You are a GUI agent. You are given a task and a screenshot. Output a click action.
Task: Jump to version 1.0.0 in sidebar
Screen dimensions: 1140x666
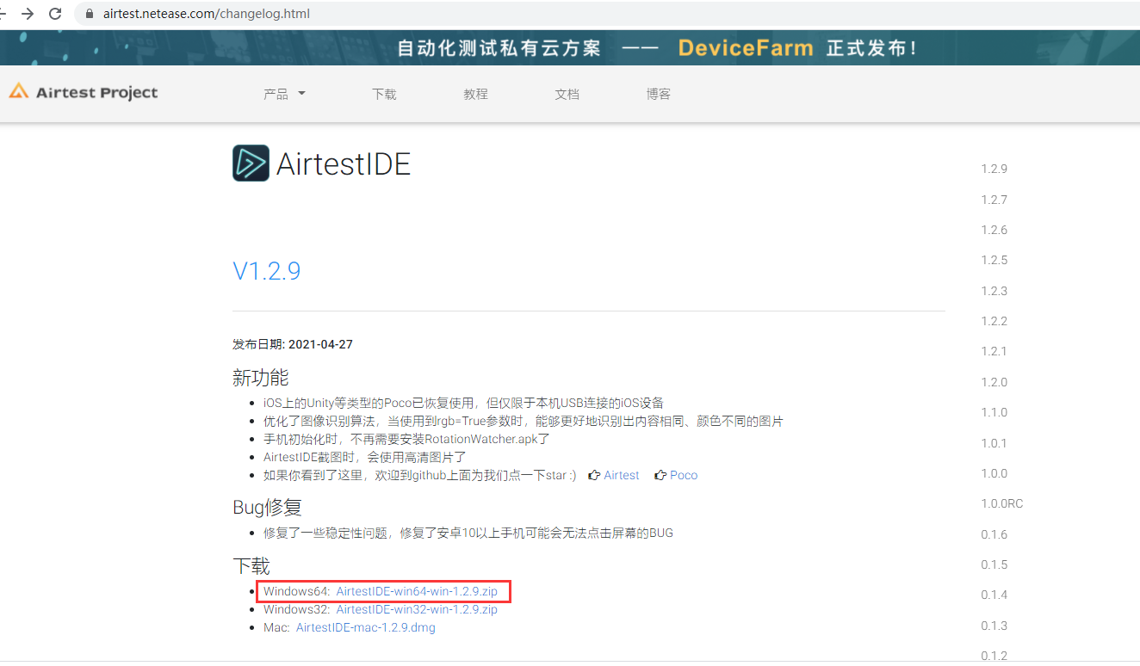point(994,473)
